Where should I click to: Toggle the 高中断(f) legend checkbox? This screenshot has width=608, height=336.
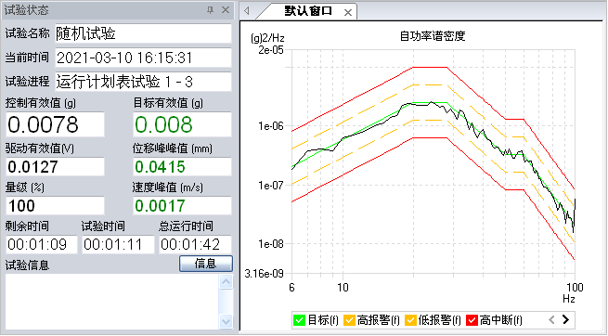(472, 320)
